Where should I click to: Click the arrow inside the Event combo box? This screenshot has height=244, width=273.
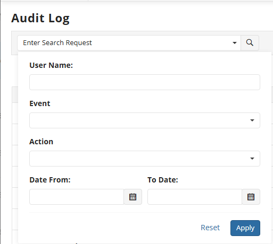[252, 120]
